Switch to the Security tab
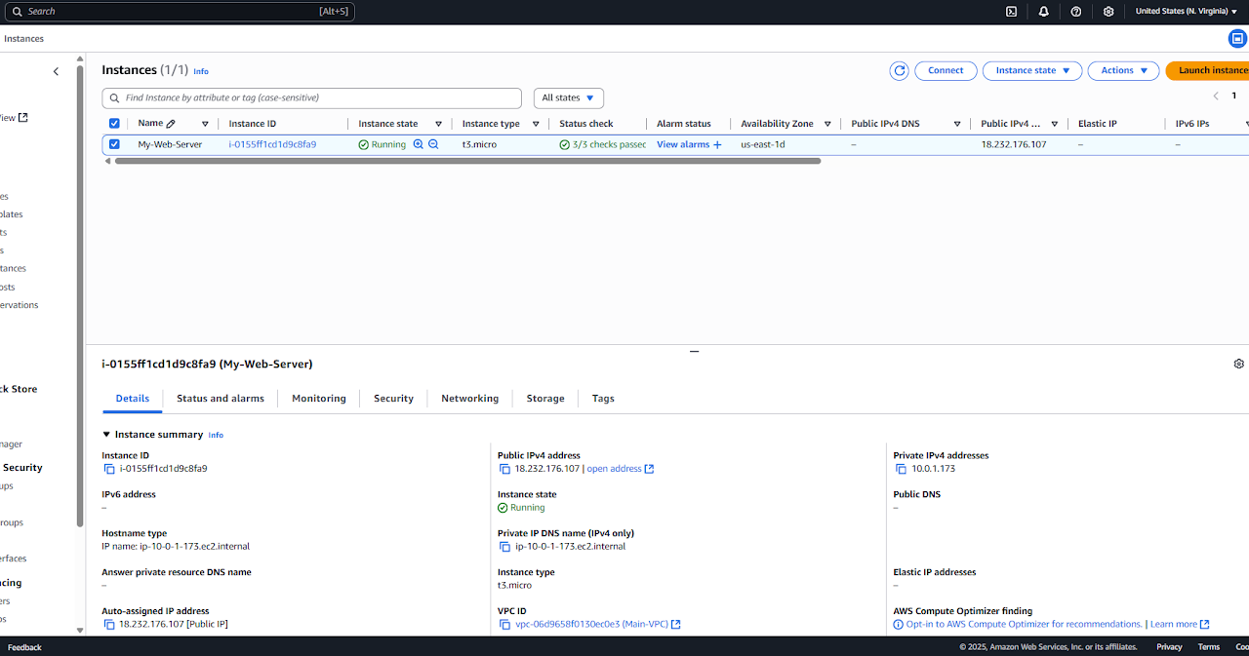Screen dimensions: 1249x656 click(x=393, y=399)
